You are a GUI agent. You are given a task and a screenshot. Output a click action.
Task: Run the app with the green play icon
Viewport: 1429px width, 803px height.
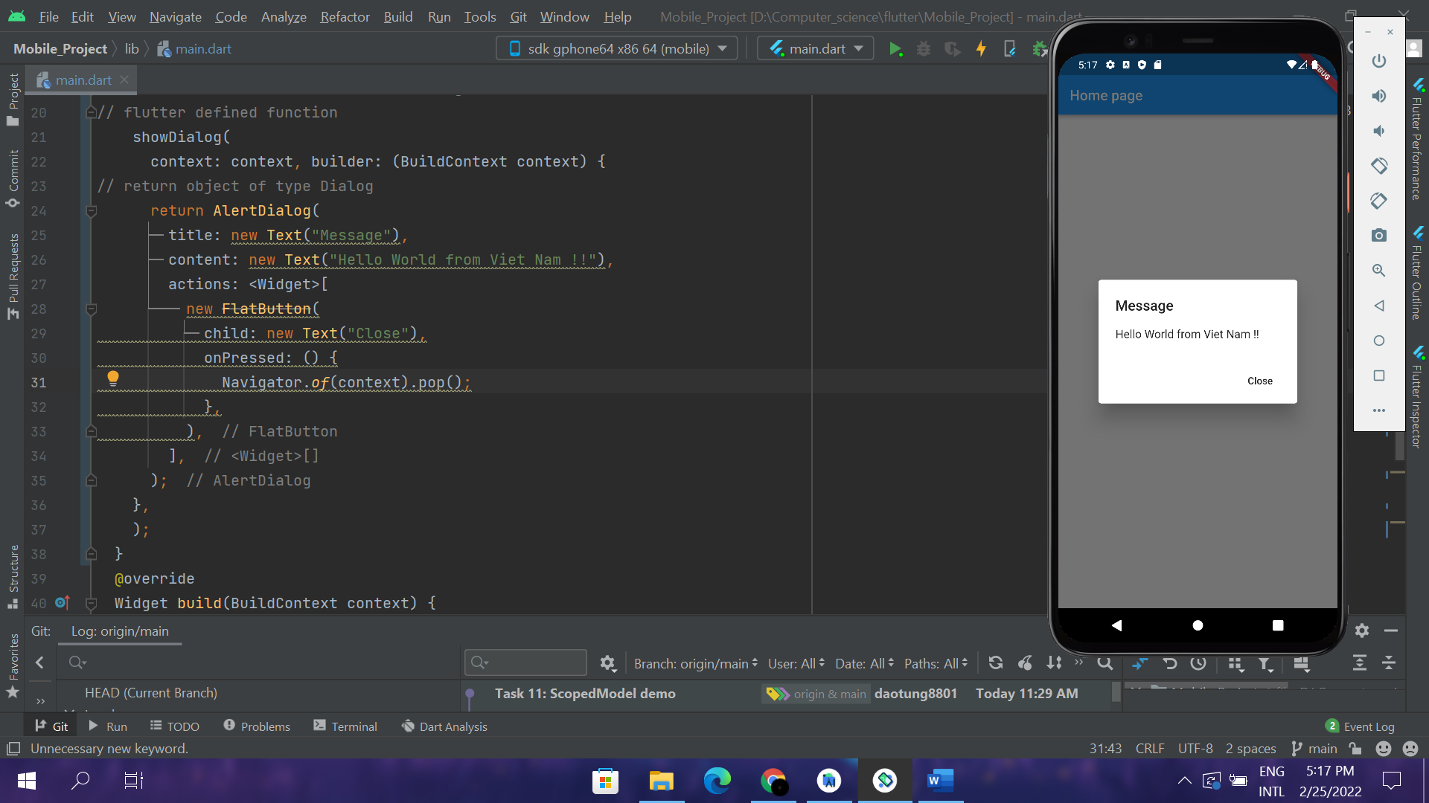[896, 48]
